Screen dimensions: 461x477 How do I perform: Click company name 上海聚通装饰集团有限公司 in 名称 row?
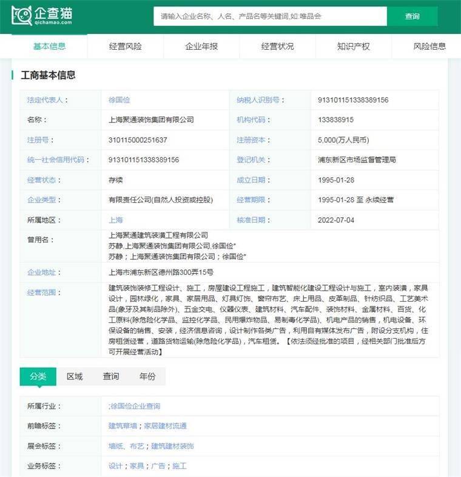[x=151, y=120]
